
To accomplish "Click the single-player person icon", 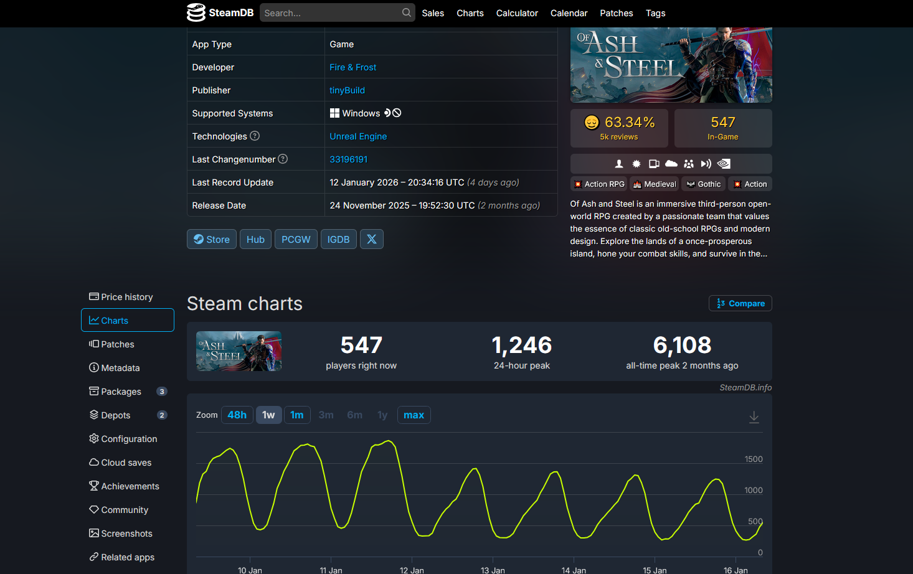I will 619,164.
